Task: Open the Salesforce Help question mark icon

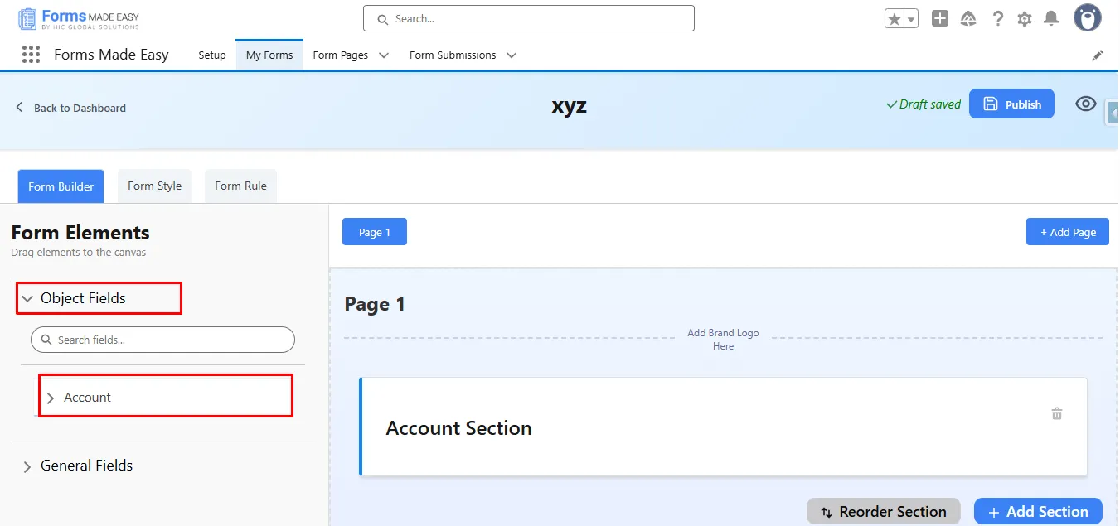Action: coord(998,18)
